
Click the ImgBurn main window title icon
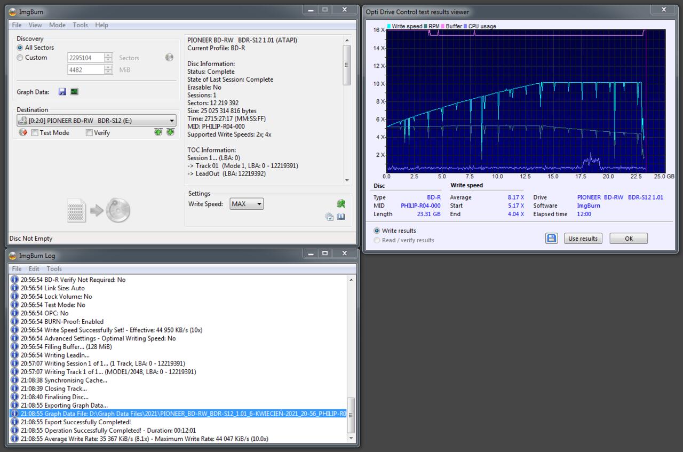(13, 12)
